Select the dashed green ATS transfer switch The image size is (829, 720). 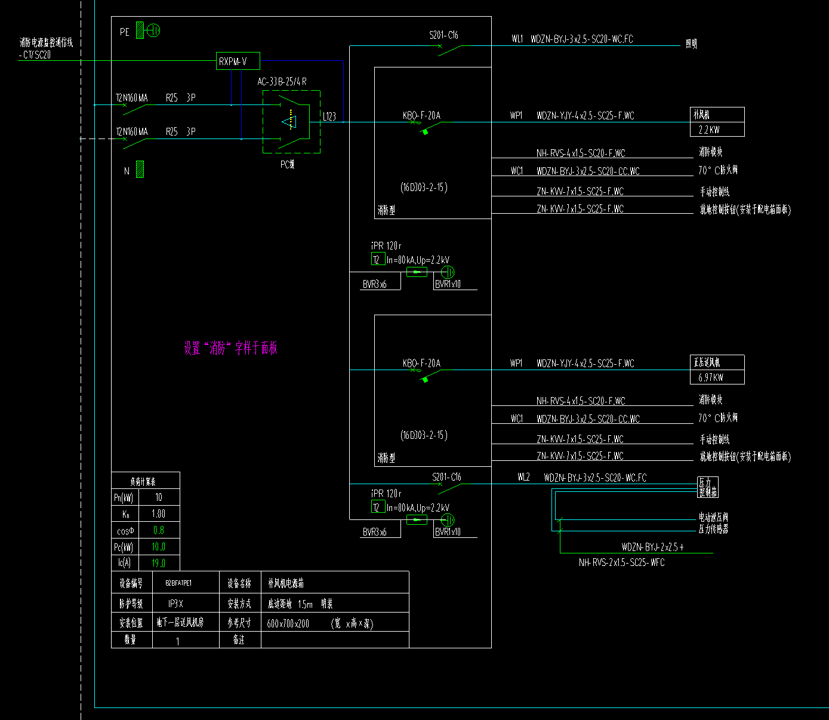[x=291, y=122]
